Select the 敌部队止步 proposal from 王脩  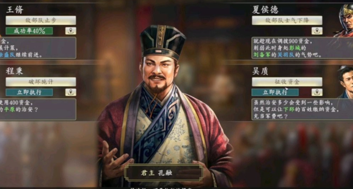click(41, 21)
